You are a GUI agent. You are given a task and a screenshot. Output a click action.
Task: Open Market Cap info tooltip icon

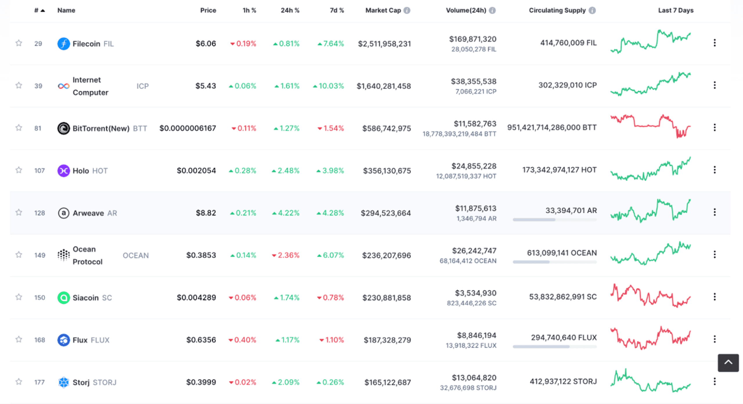point(407,10)
